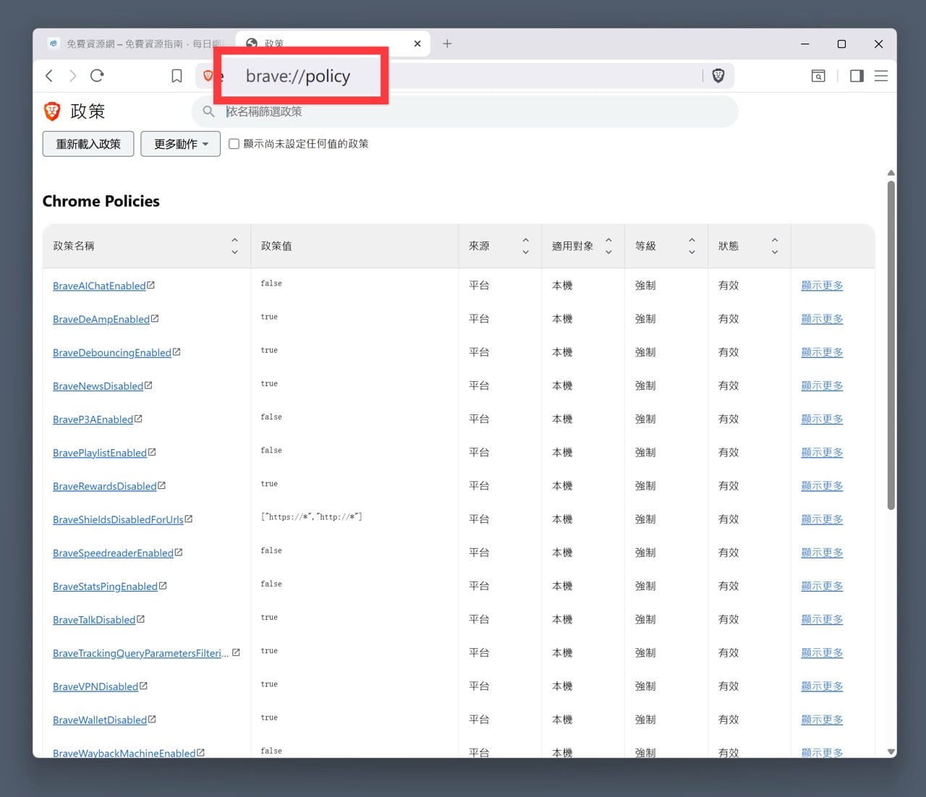Sort table by 狀態 column

tap(775, 246)
